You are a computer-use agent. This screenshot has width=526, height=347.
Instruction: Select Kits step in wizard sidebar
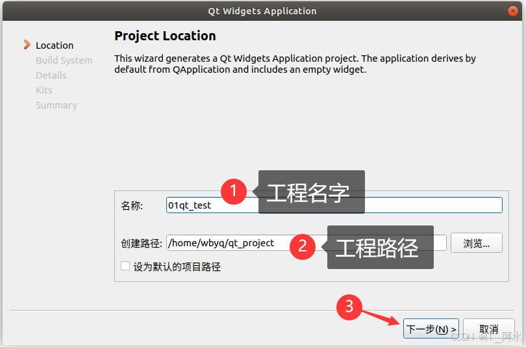point(44,90)
